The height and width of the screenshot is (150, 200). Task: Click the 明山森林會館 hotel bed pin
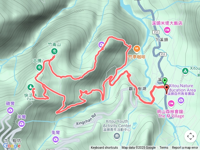[171, 103]
